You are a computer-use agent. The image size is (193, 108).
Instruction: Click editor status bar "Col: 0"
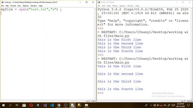93,101
